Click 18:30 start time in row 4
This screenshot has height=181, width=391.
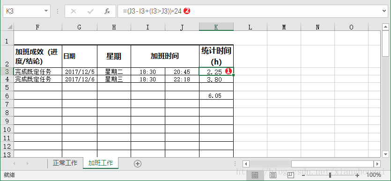point(148,79)
